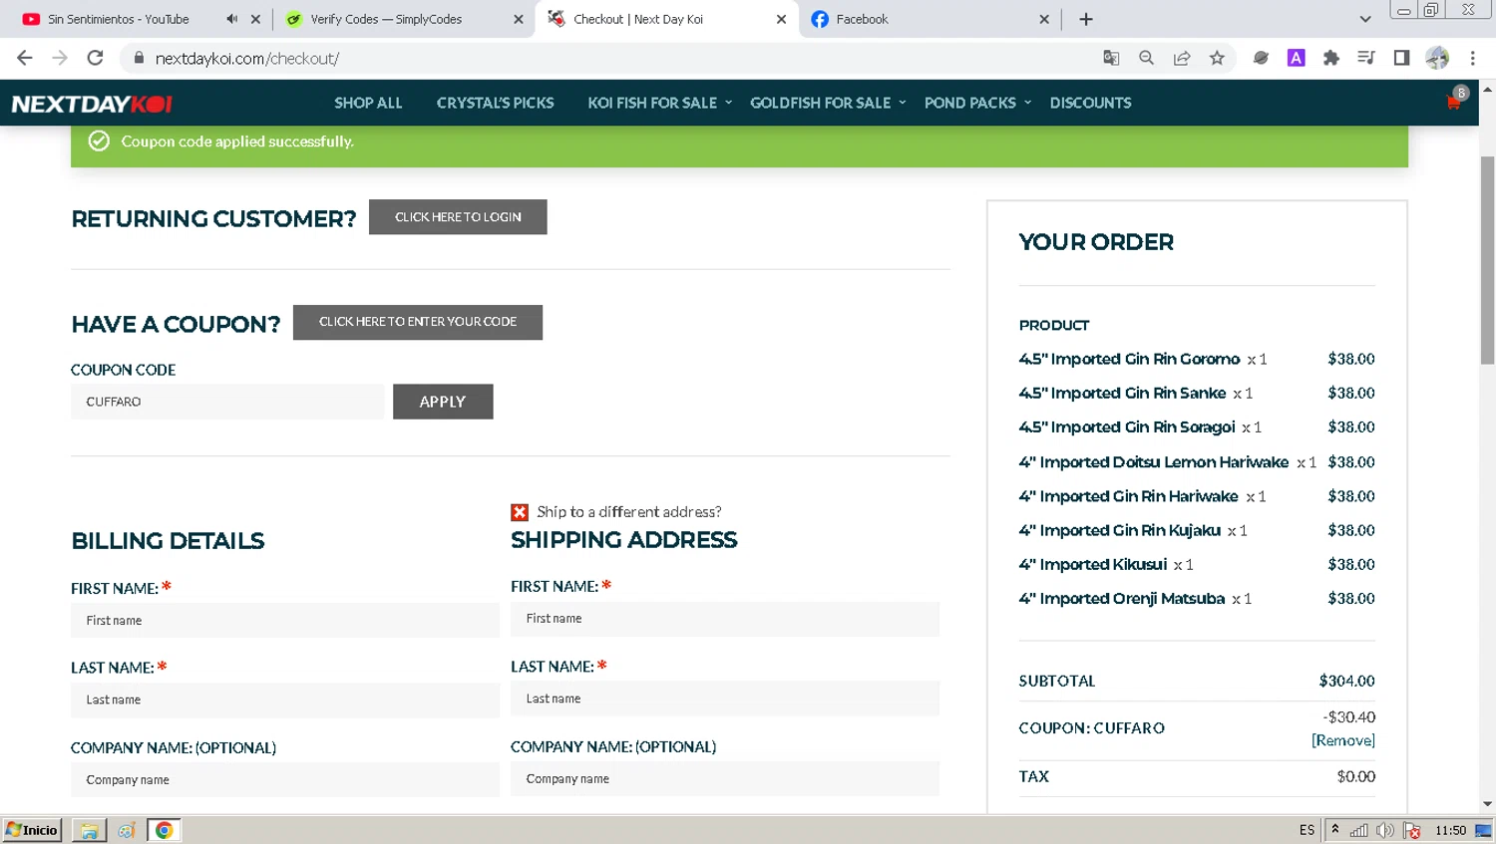The image size is (1496, 844).
Task: Click the shipping Company name field
Action: pyautogui.click(x=725, y=778)
